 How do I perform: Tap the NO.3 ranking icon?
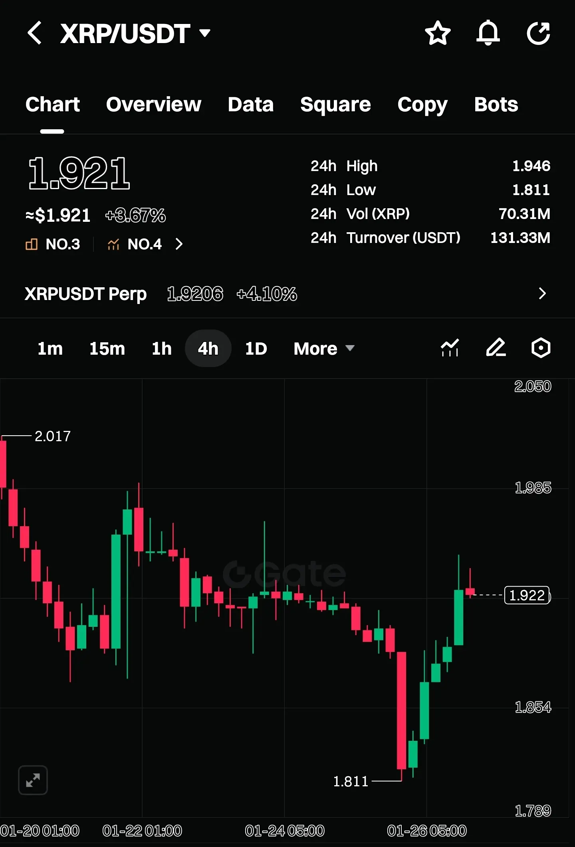(32, 244)
